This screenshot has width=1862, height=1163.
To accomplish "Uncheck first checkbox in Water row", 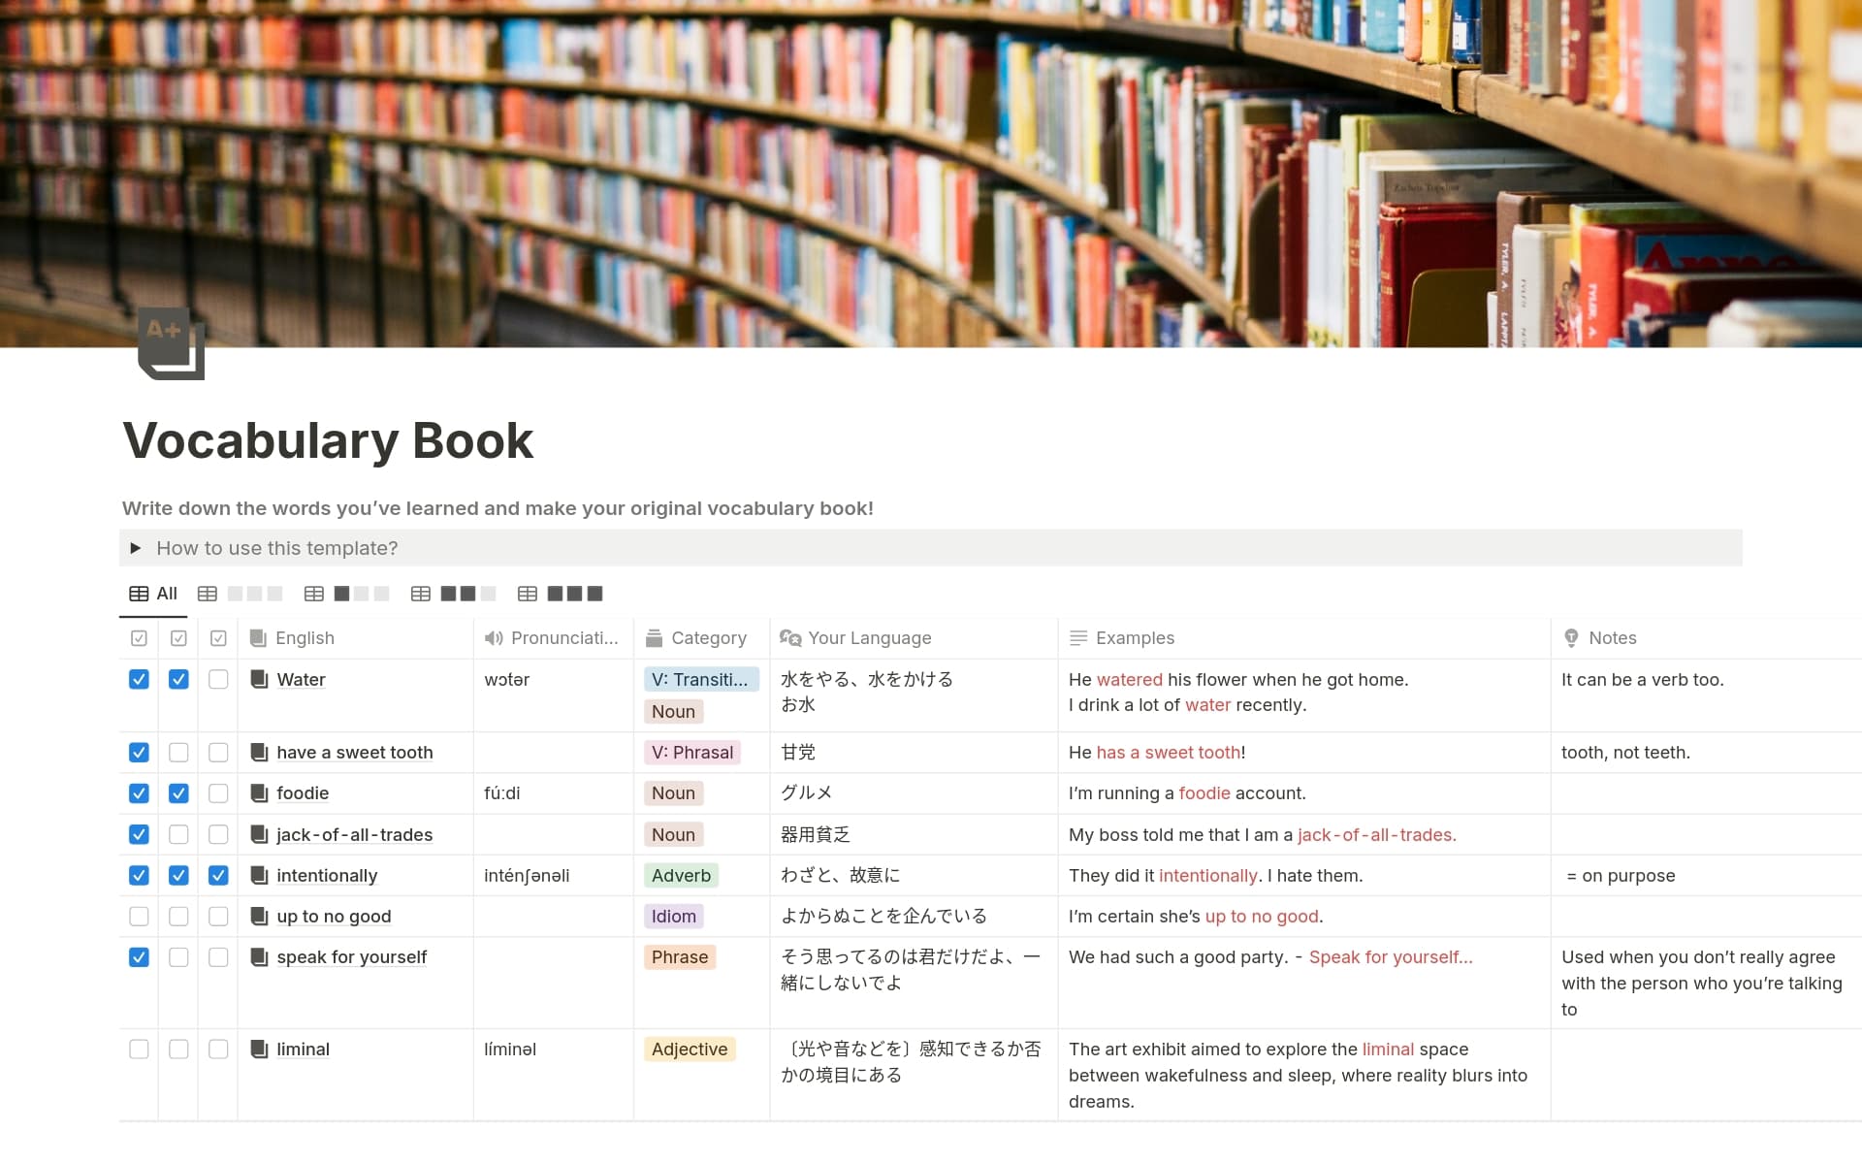I will (x=139, y=680).
